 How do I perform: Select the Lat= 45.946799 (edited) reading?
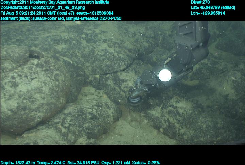point(213,7)
